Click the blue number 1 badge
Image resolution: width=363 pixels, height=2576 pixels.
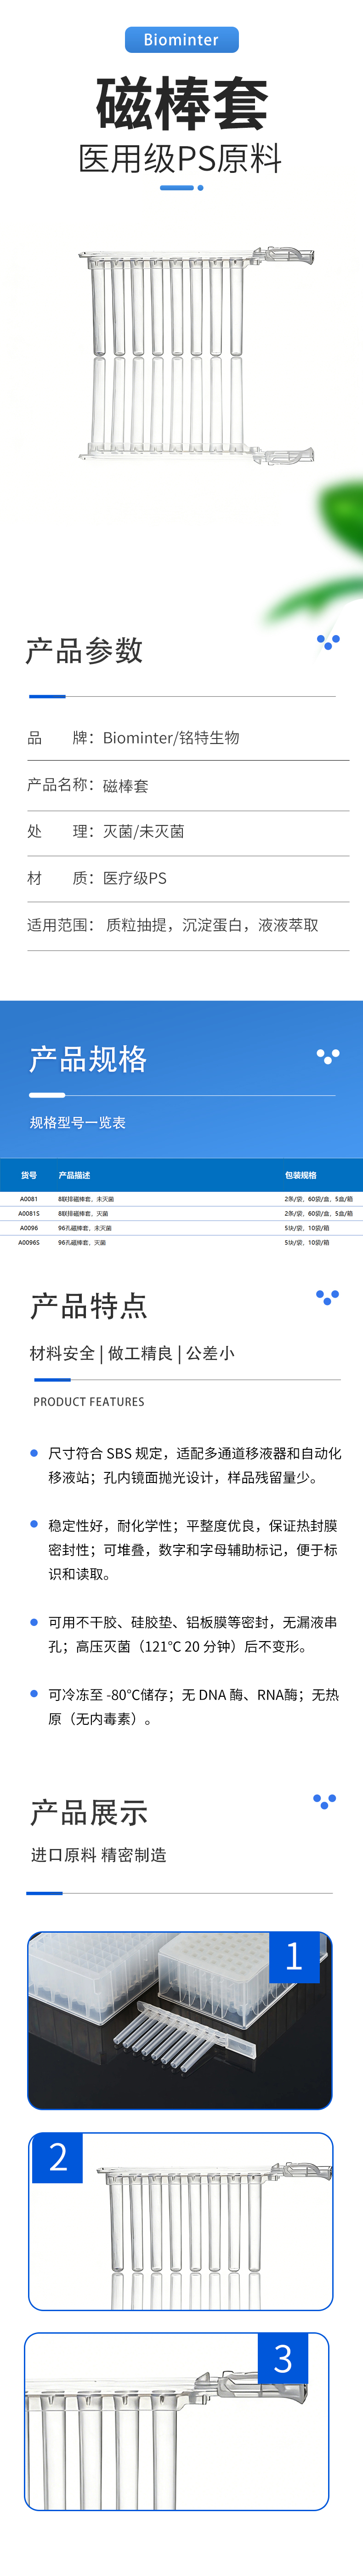click(294, 1956)
